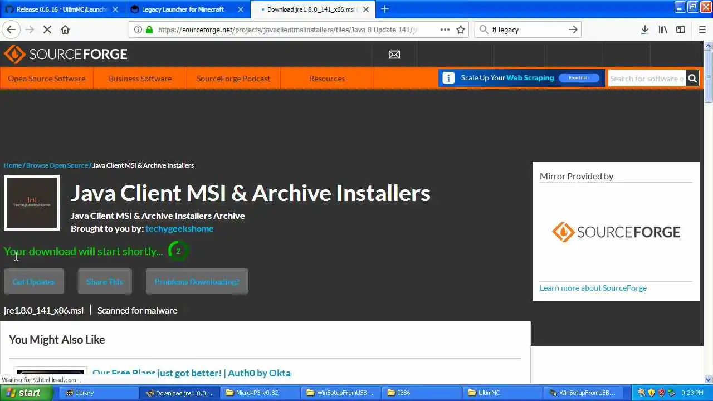Bookmark this page with the star
The width and height of the screenshot is (713, 401).
[x=461, y=30]
